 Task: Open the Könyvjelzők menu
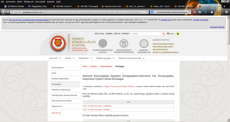[x=40, y=2]
